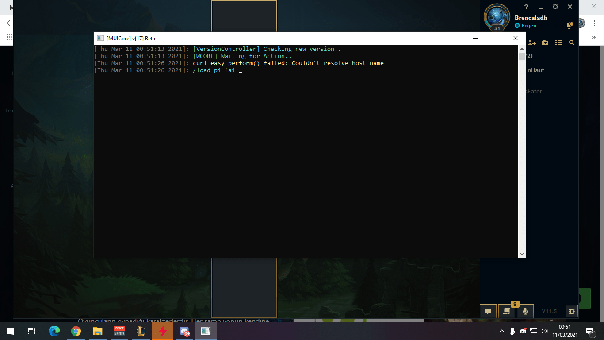This screenshot has width=604, height=340.
Task: Select the VersionController log line
Action: click(267, 49)
